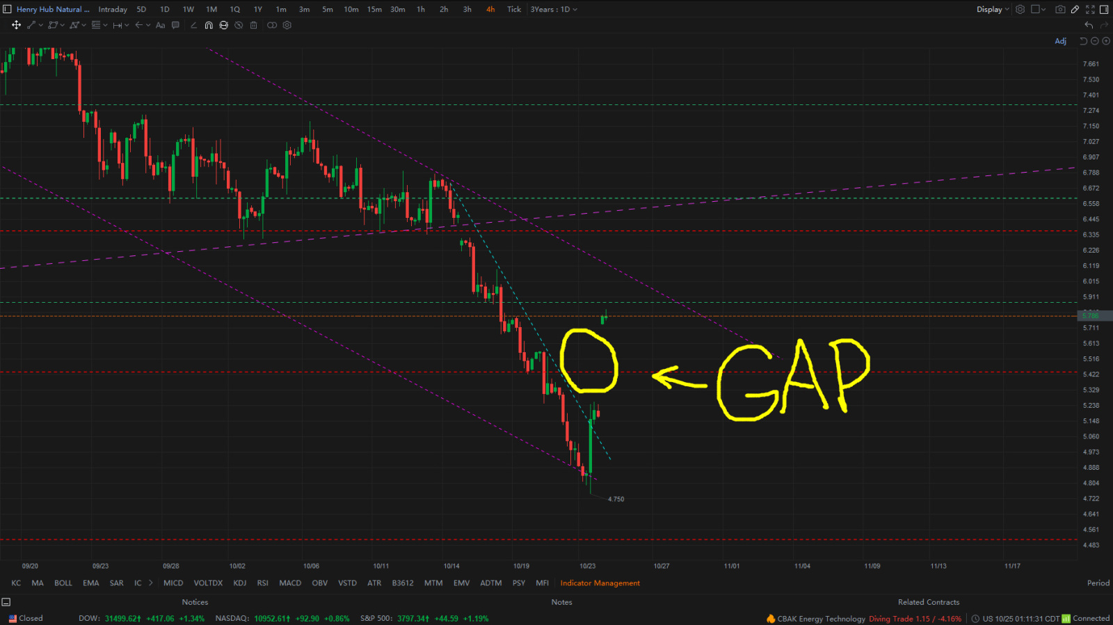
Task: Select the Fibonacci levels tool
Action: tap(96, 25)
